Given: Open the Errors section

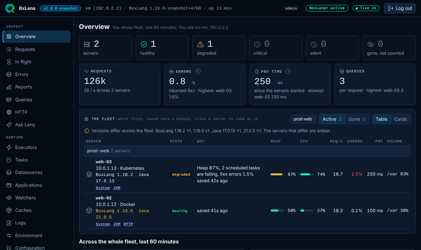Looking at the screenshot, I should tap(37, 74).
